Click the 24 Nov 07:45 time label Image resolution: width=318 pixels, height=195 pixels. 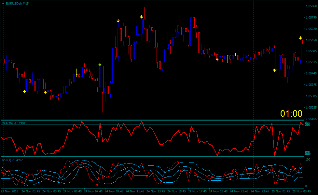point(93,191)
